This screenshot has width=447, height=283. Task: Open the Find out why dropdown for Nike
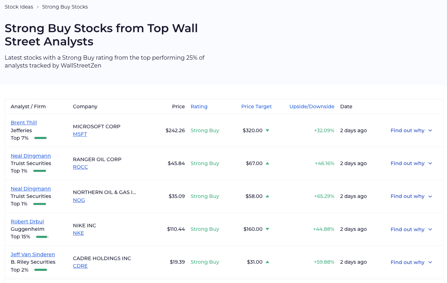411,229
